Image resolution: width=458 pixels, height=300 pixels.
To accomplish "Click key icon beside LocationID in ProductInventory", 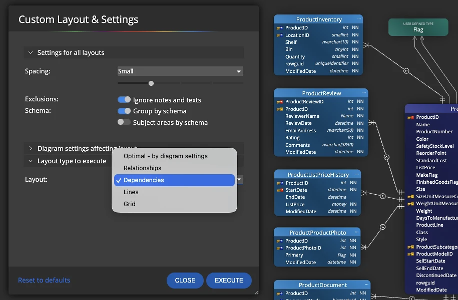I will (x=279, y=35).
